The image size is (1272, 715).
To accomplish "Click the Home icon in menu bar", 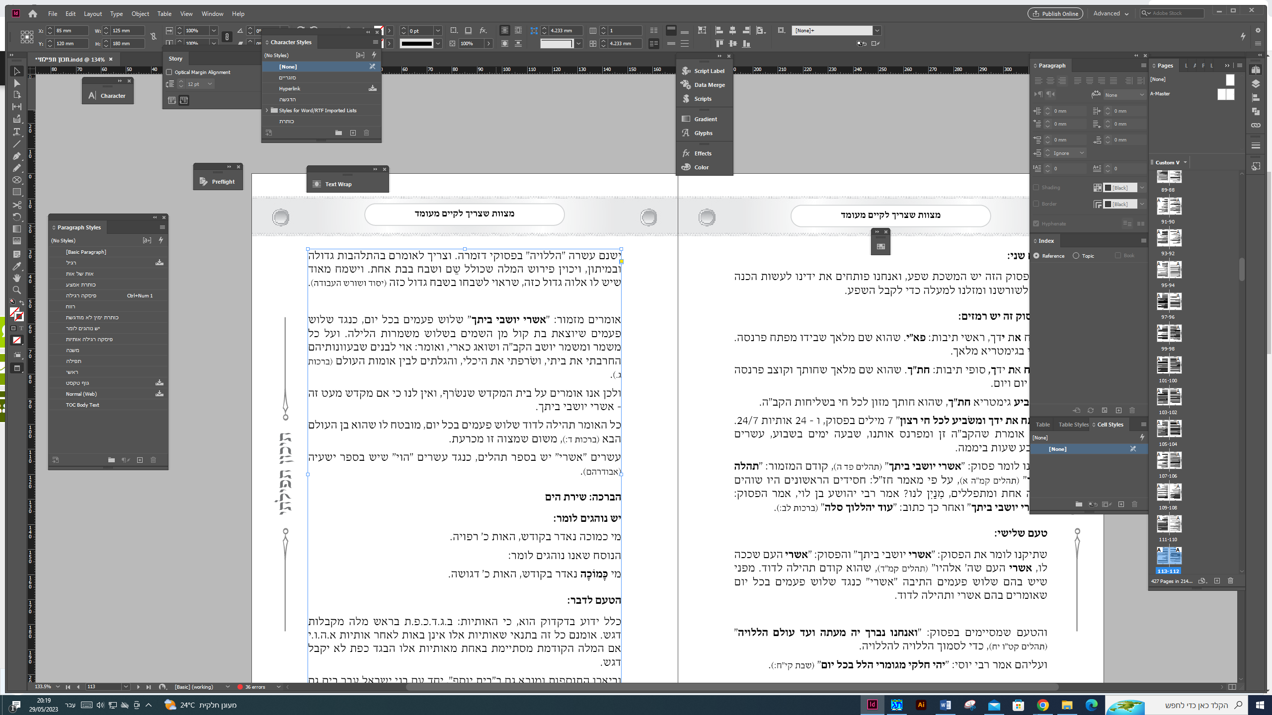I will coord(33,14).
